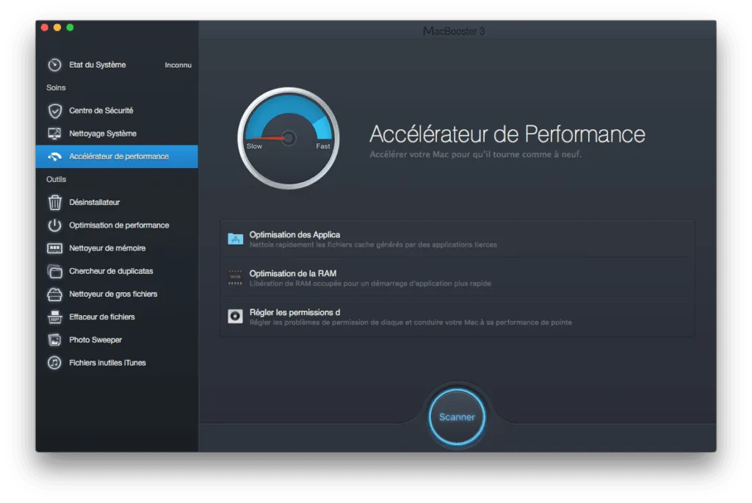The height and width of the screenshot is (503, 752).
Task: Select Fichiers inutiles iTunes
Action: coord(106,362)
